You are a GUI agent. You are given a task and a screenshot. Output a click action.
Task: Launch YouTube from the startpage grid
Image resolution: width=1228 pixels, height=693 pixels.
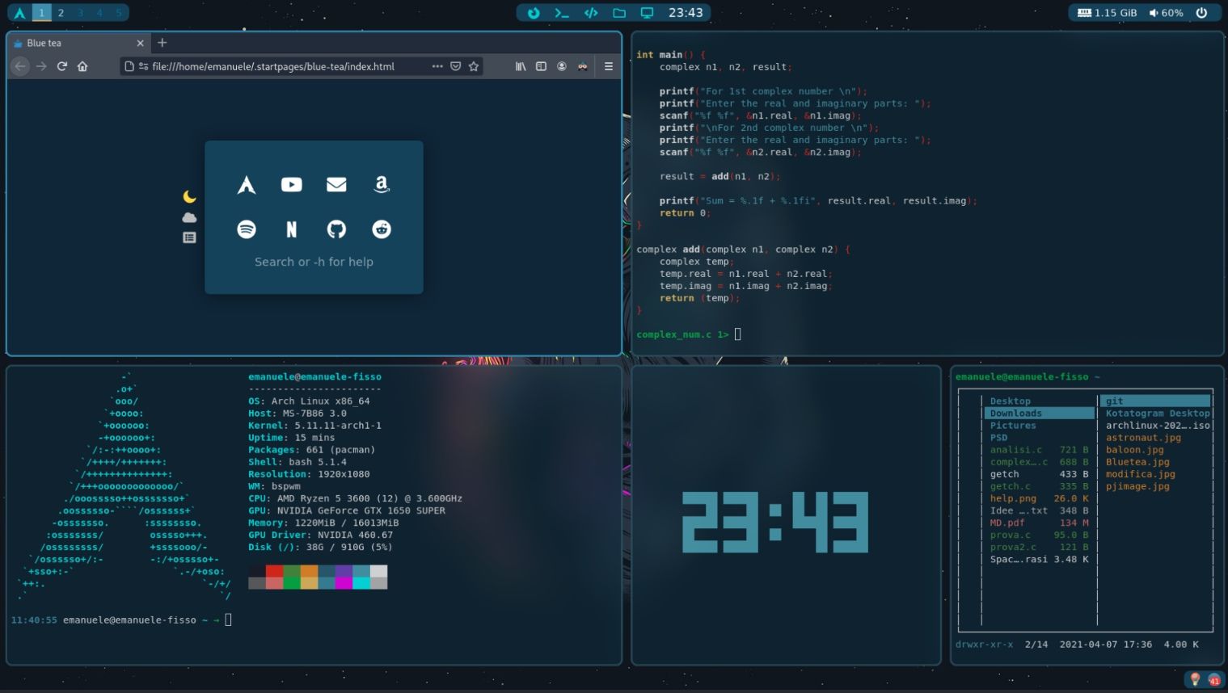[291, 184]
